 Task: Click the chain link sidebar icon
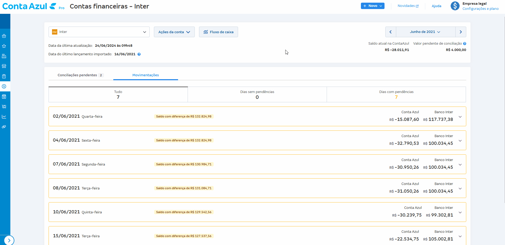(4, 127)
